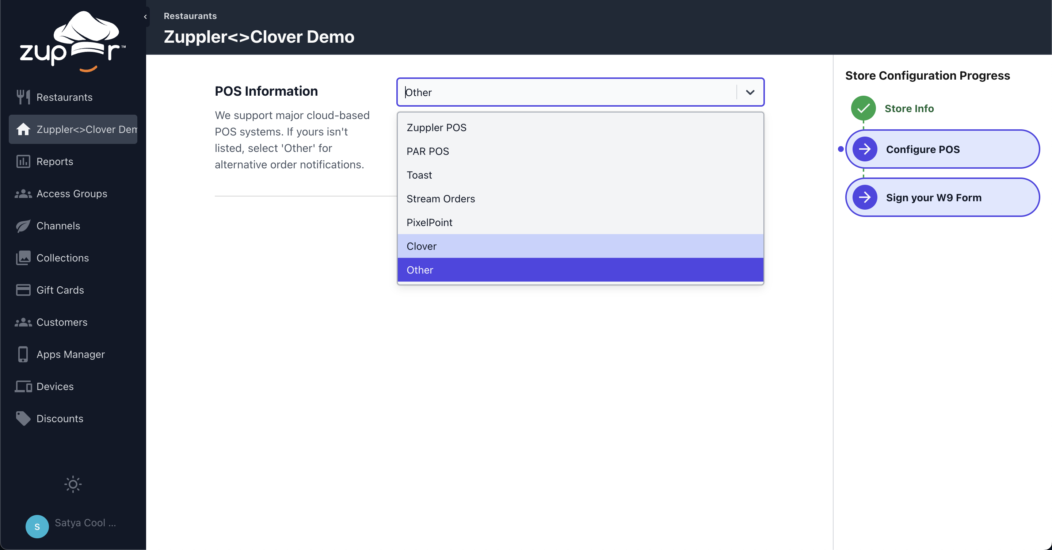Screen dimensions: 1052x550
Task: Click the Apps Manager phone icon
Action: [23, 354]
